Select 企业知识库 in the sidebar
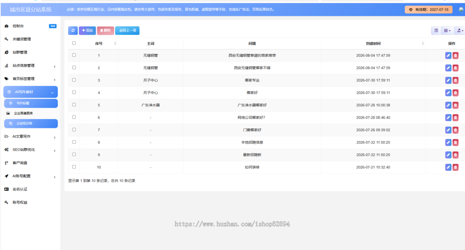This screenshot has height=250, width=465. [31, 124]
